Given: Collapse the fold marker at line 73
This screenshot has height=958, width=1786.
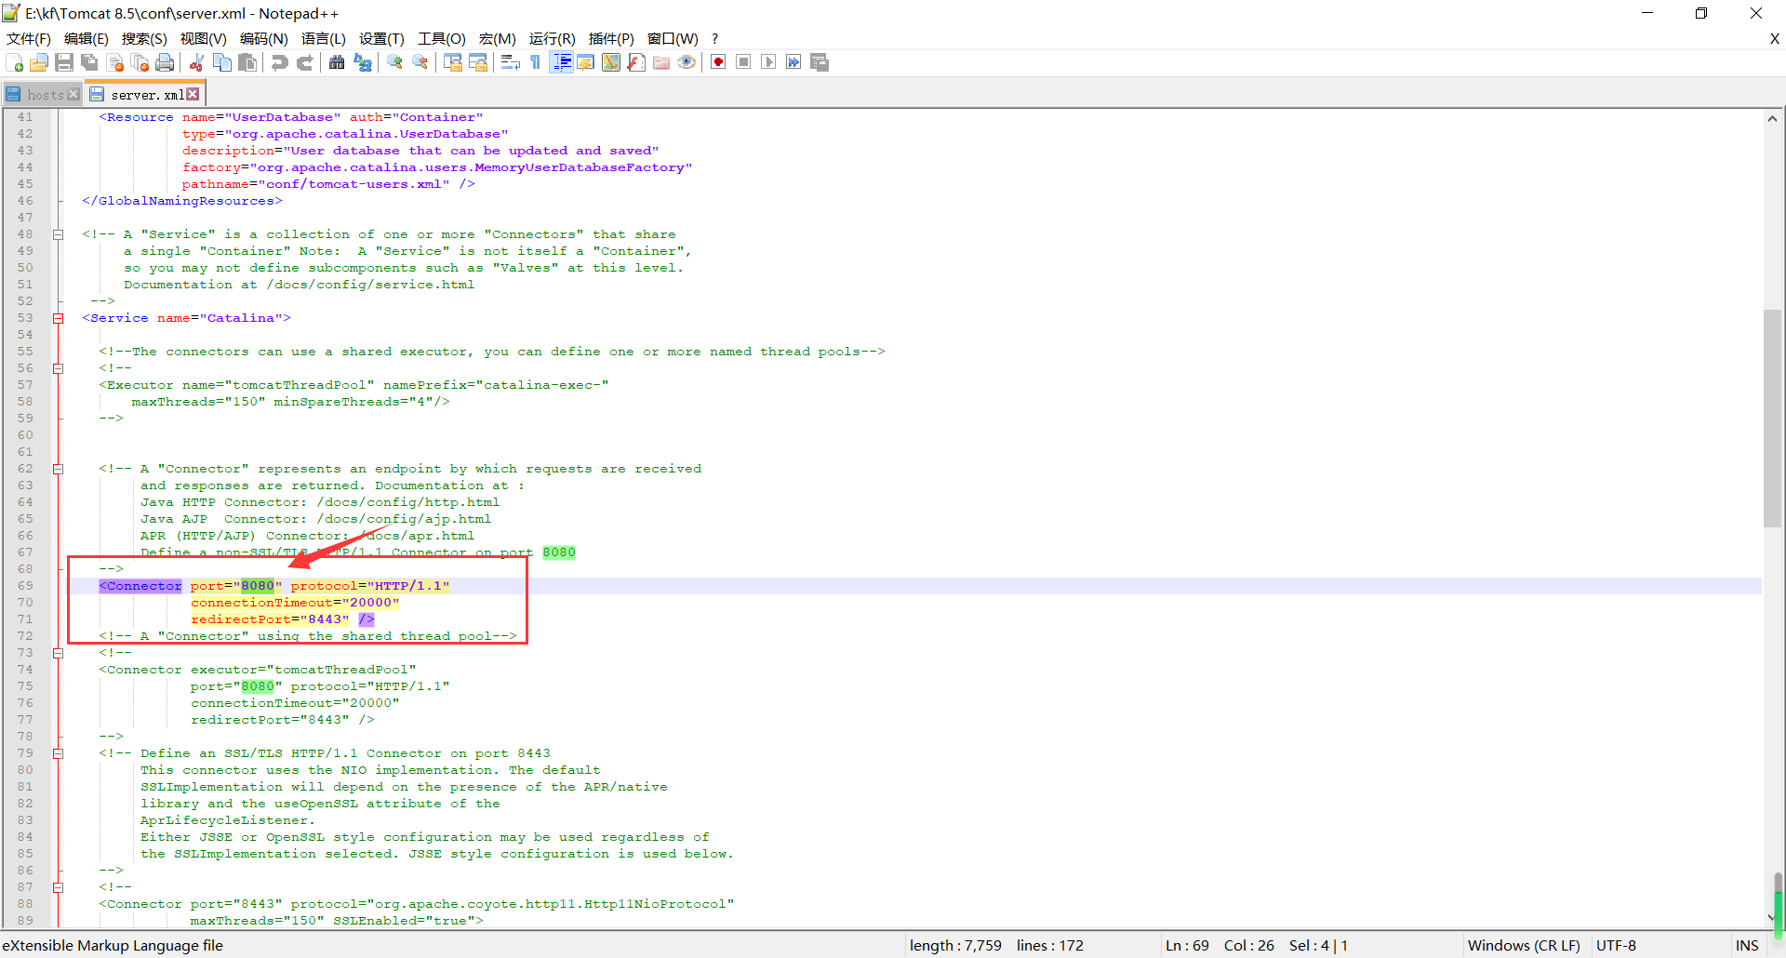Looking at the screenshot, I should [58, 653].
